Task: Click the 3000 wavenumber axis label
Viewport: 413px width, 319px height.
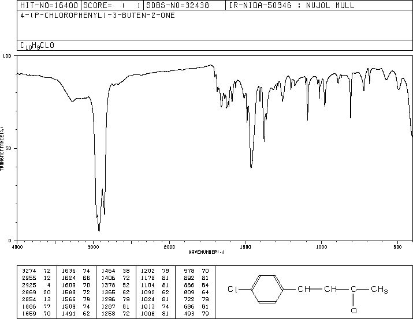Action: point(93,247)
